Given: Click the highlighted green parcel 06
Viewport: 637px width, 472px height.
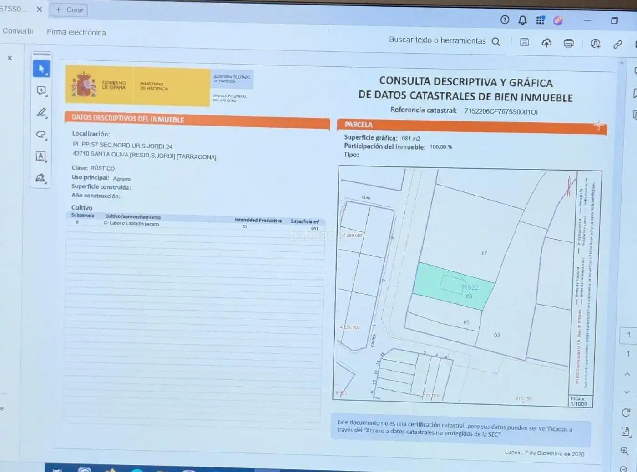Looking at the screenshot, I should tap(453, 287).
